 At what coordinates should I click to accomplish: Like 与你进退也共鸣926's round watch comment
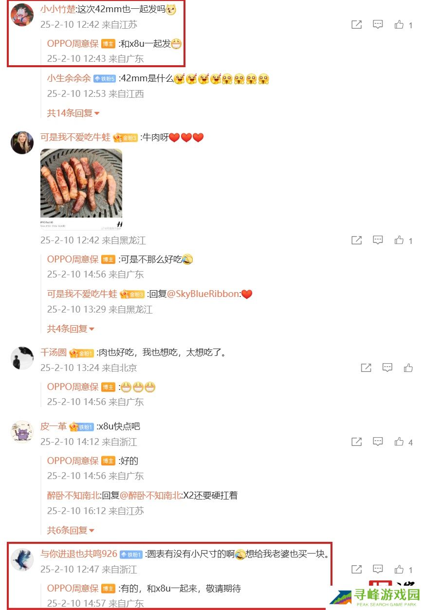click(x=404, y=569)
